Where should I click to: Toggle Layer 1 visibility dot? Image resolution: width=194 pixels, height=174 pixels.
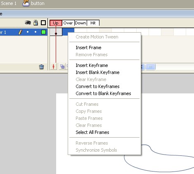28,32
